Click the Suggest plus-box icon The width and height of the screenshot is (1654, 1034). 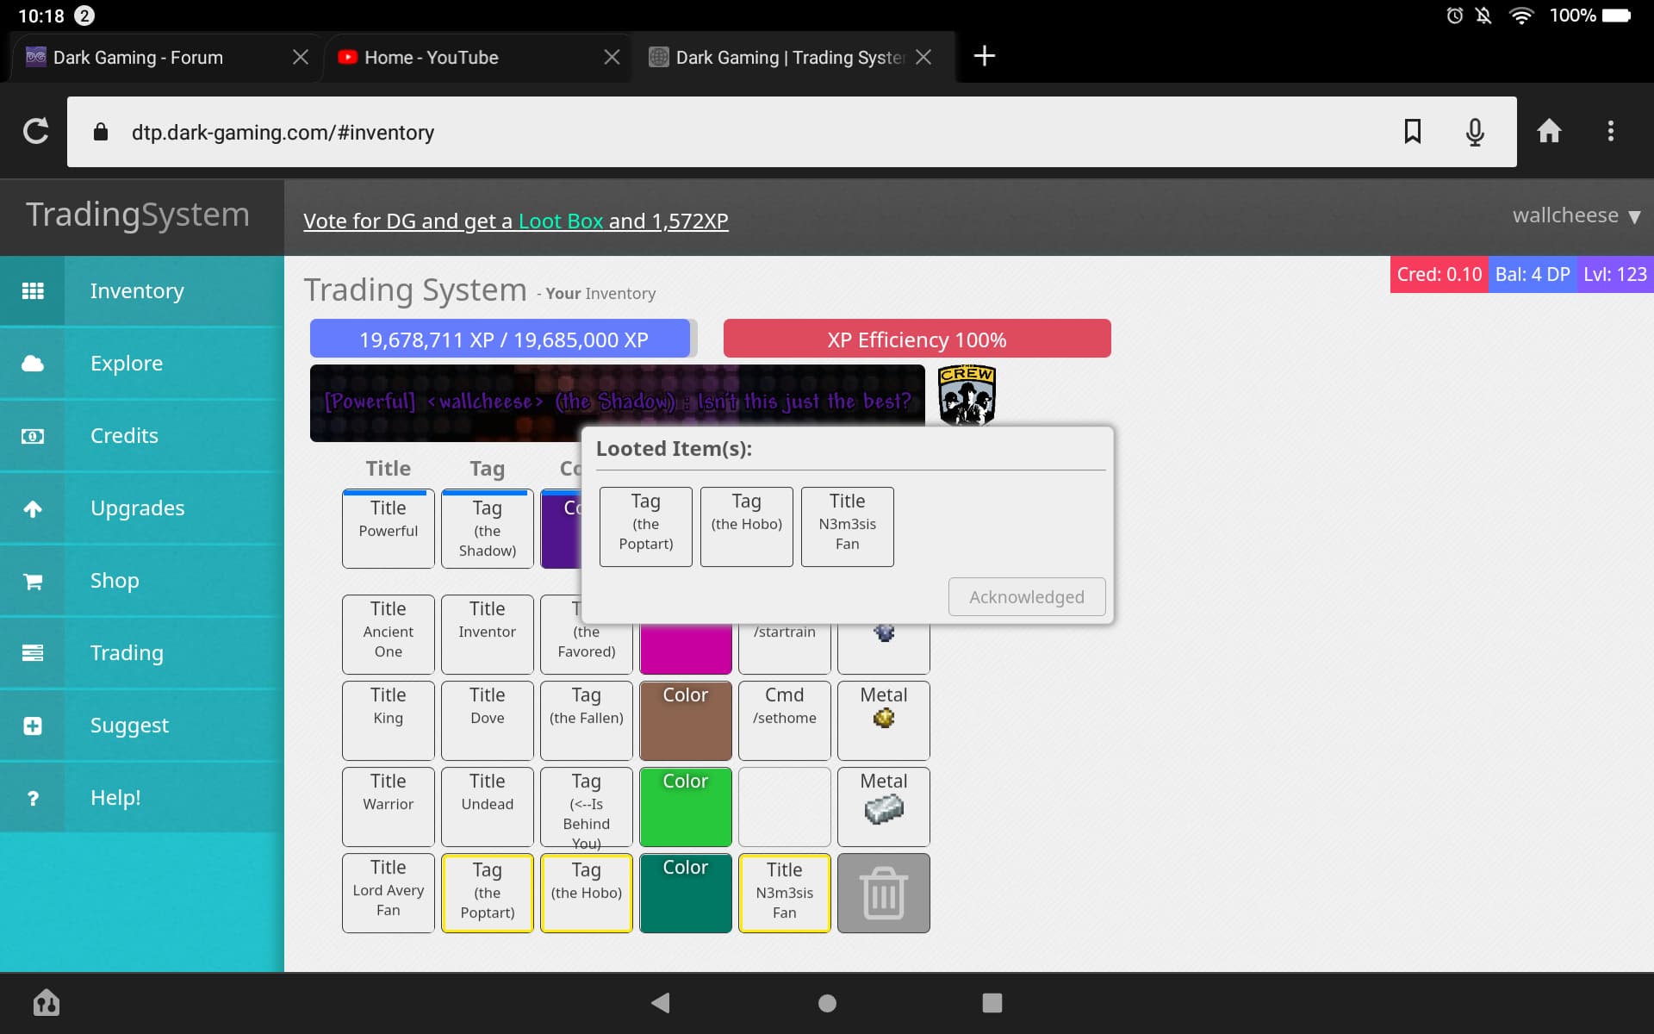pos(33,726)
